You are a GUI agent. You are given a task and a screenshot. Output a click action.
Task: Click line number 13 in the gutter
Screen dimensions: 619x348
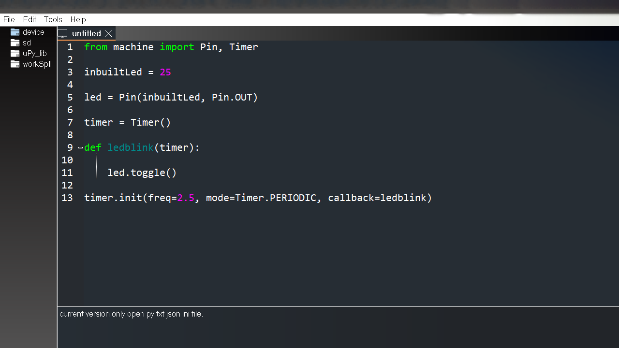coord(67,198)
